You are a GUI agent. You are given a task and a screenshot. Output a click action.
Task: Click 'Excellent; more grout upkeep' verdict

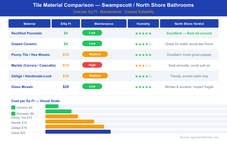click(189, 55)
